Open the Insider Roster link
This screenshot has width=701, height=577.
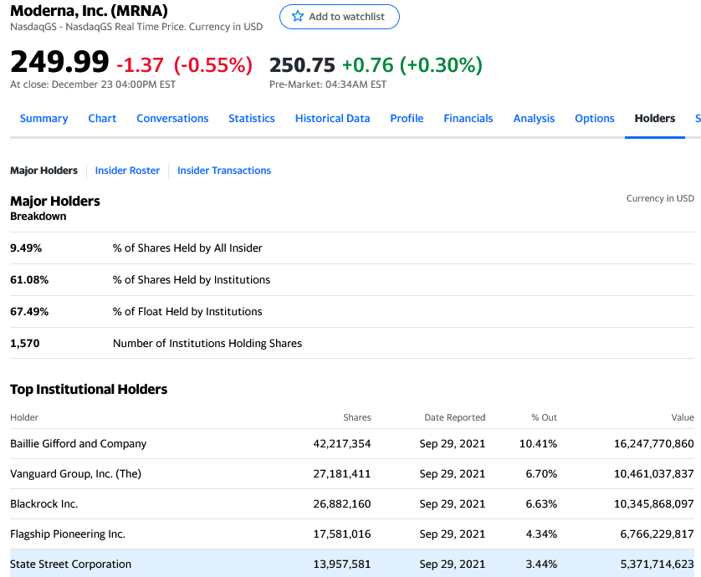coord(127,171)
